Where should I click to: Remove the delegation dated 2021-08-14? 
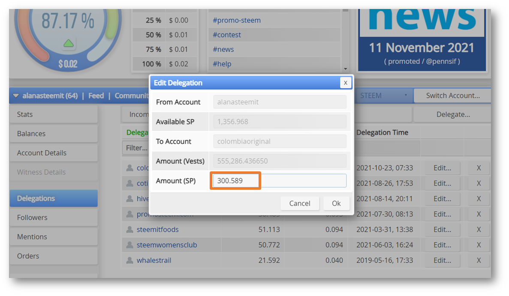(479, 199)
